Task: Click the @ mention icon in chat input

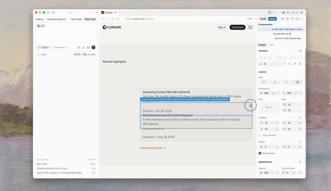Action: (79, 47)
